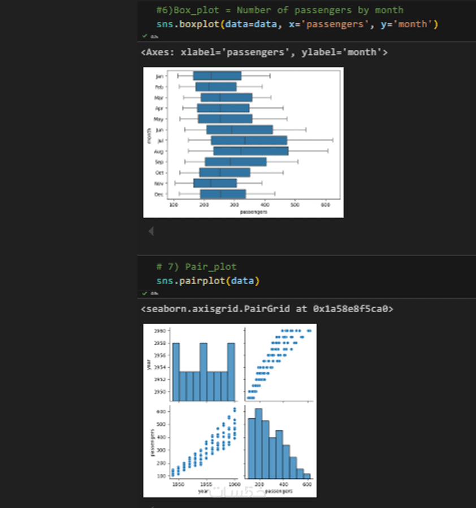476x508 pixels.
Task: Select the seaborn PairGrid output text
Action: click(x=266, y=309)
